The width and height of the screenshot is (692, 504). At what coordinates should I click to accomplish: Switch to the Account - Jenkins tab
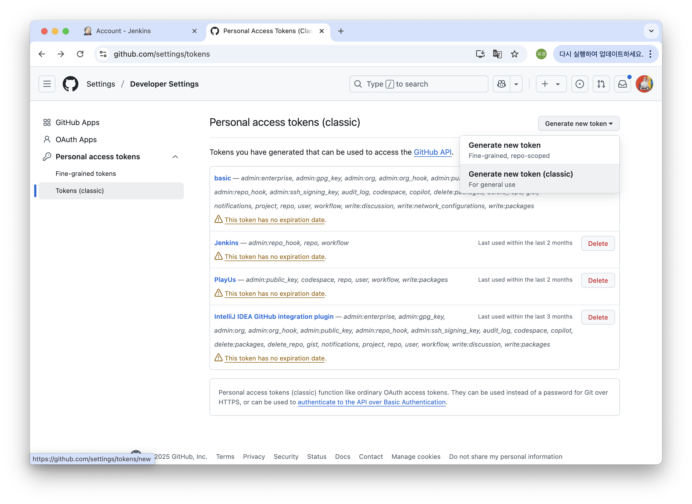[123, 31]
